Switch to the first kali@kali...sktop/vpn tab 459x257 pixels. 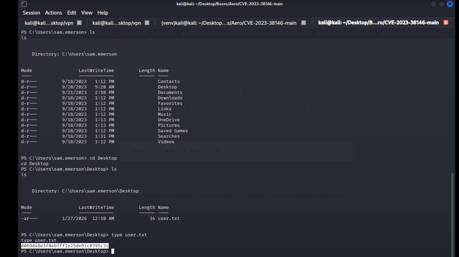49,23
